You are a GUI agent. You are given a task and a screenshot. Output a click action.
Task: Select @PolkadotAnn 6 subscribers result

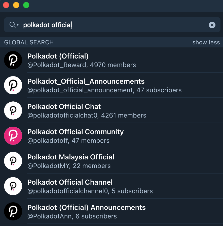[x=72, y=216]
